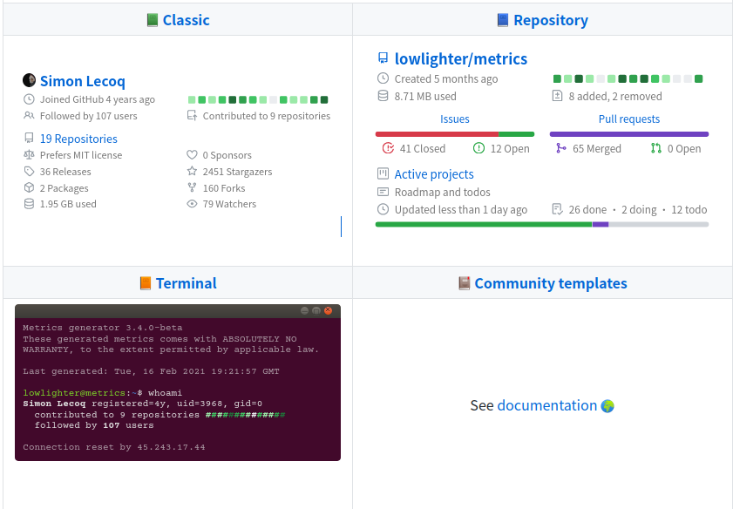Click the database icon beside 1.95 GB used
733x509 pixels.
29,204
